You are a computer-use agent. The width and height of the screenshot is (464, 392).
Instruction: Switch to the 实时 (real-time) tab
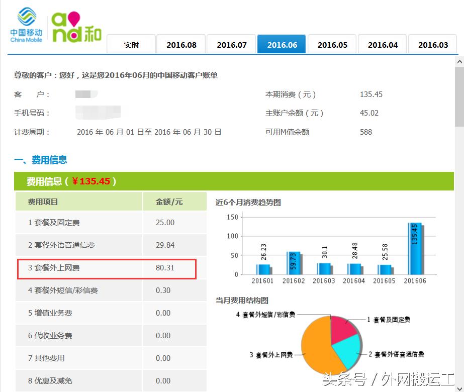coord(131,44)
